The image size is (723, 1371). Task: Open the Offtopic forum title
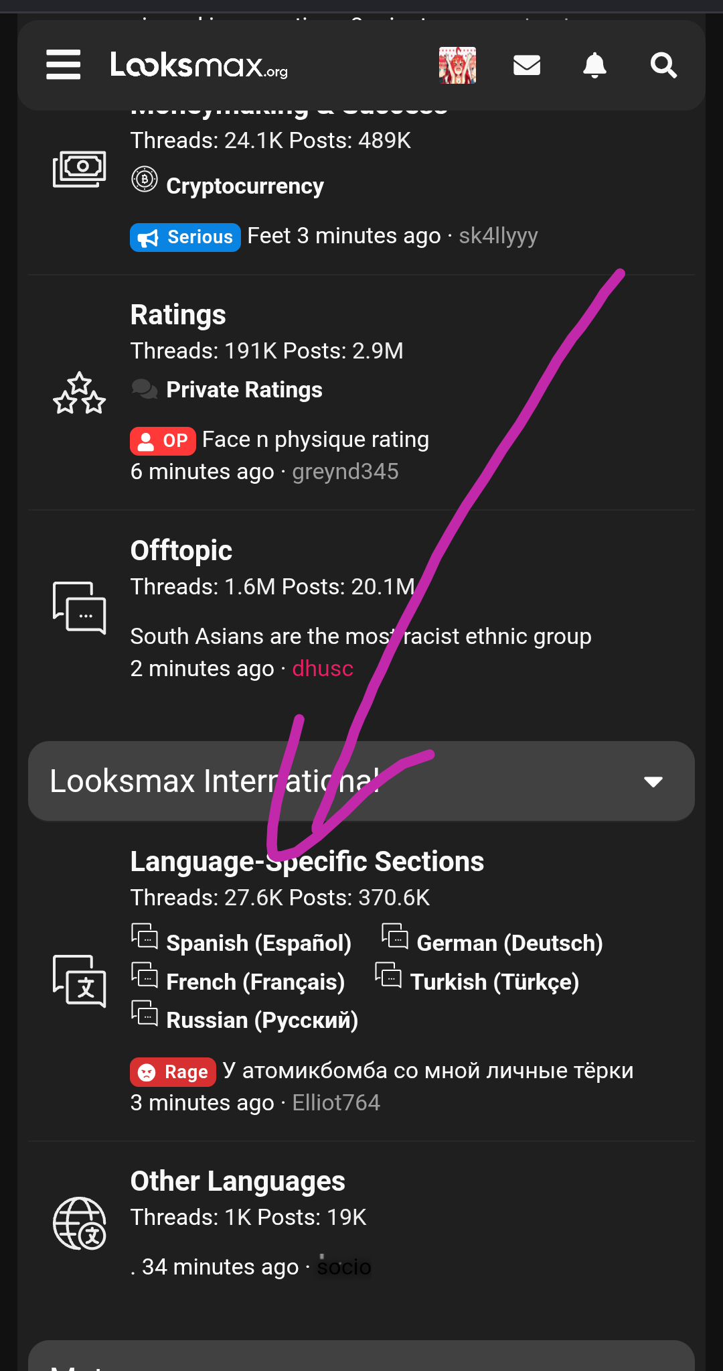(181, 550)
